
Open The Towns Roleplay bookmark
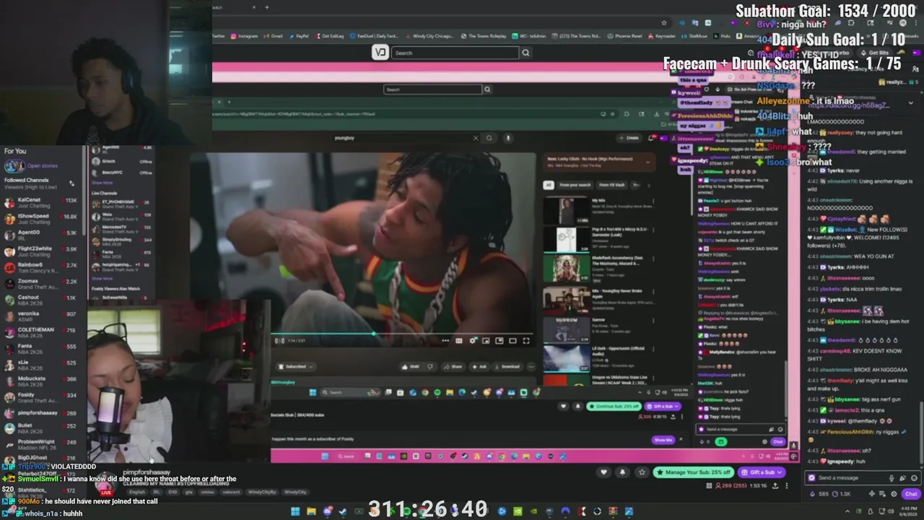484,36
